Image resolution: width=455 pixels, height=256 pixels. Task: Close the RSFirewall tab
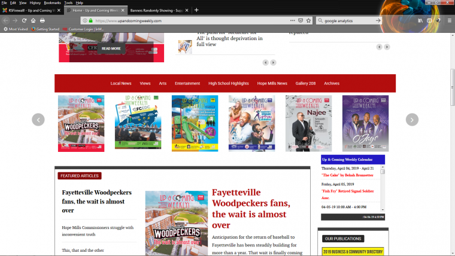59,10
